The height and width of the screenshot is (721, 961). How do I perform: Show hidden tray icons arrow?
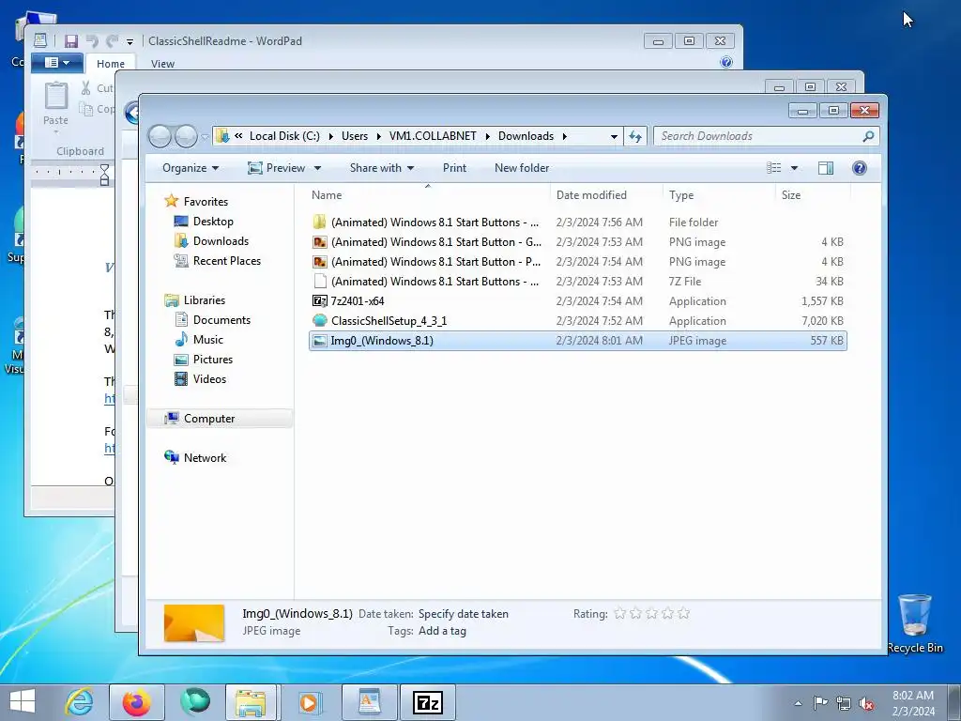tap(798, 704)
